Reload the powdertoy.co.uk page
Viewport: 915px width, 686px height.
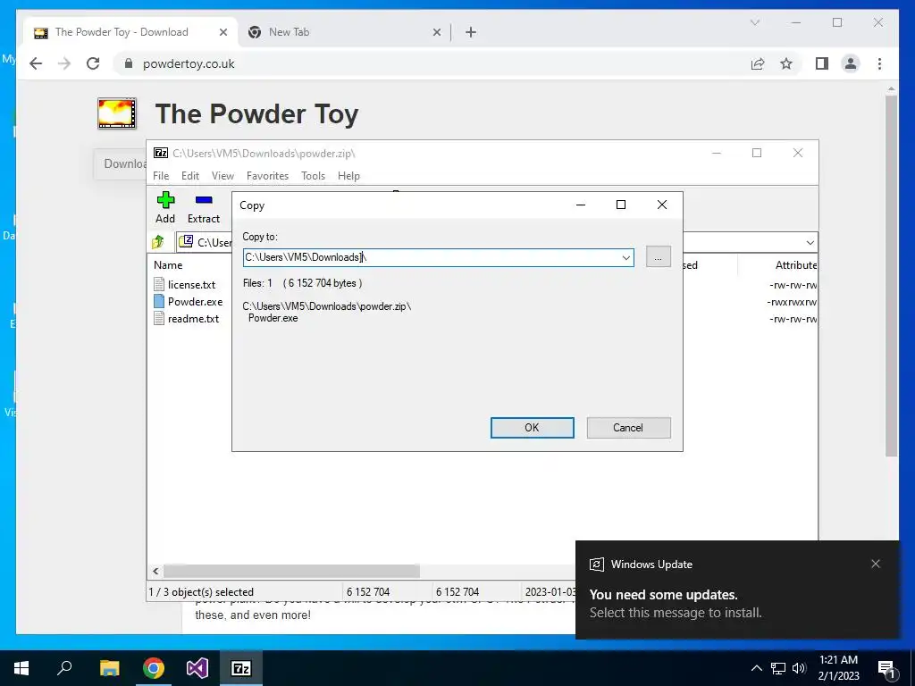[x=93, y=63]
